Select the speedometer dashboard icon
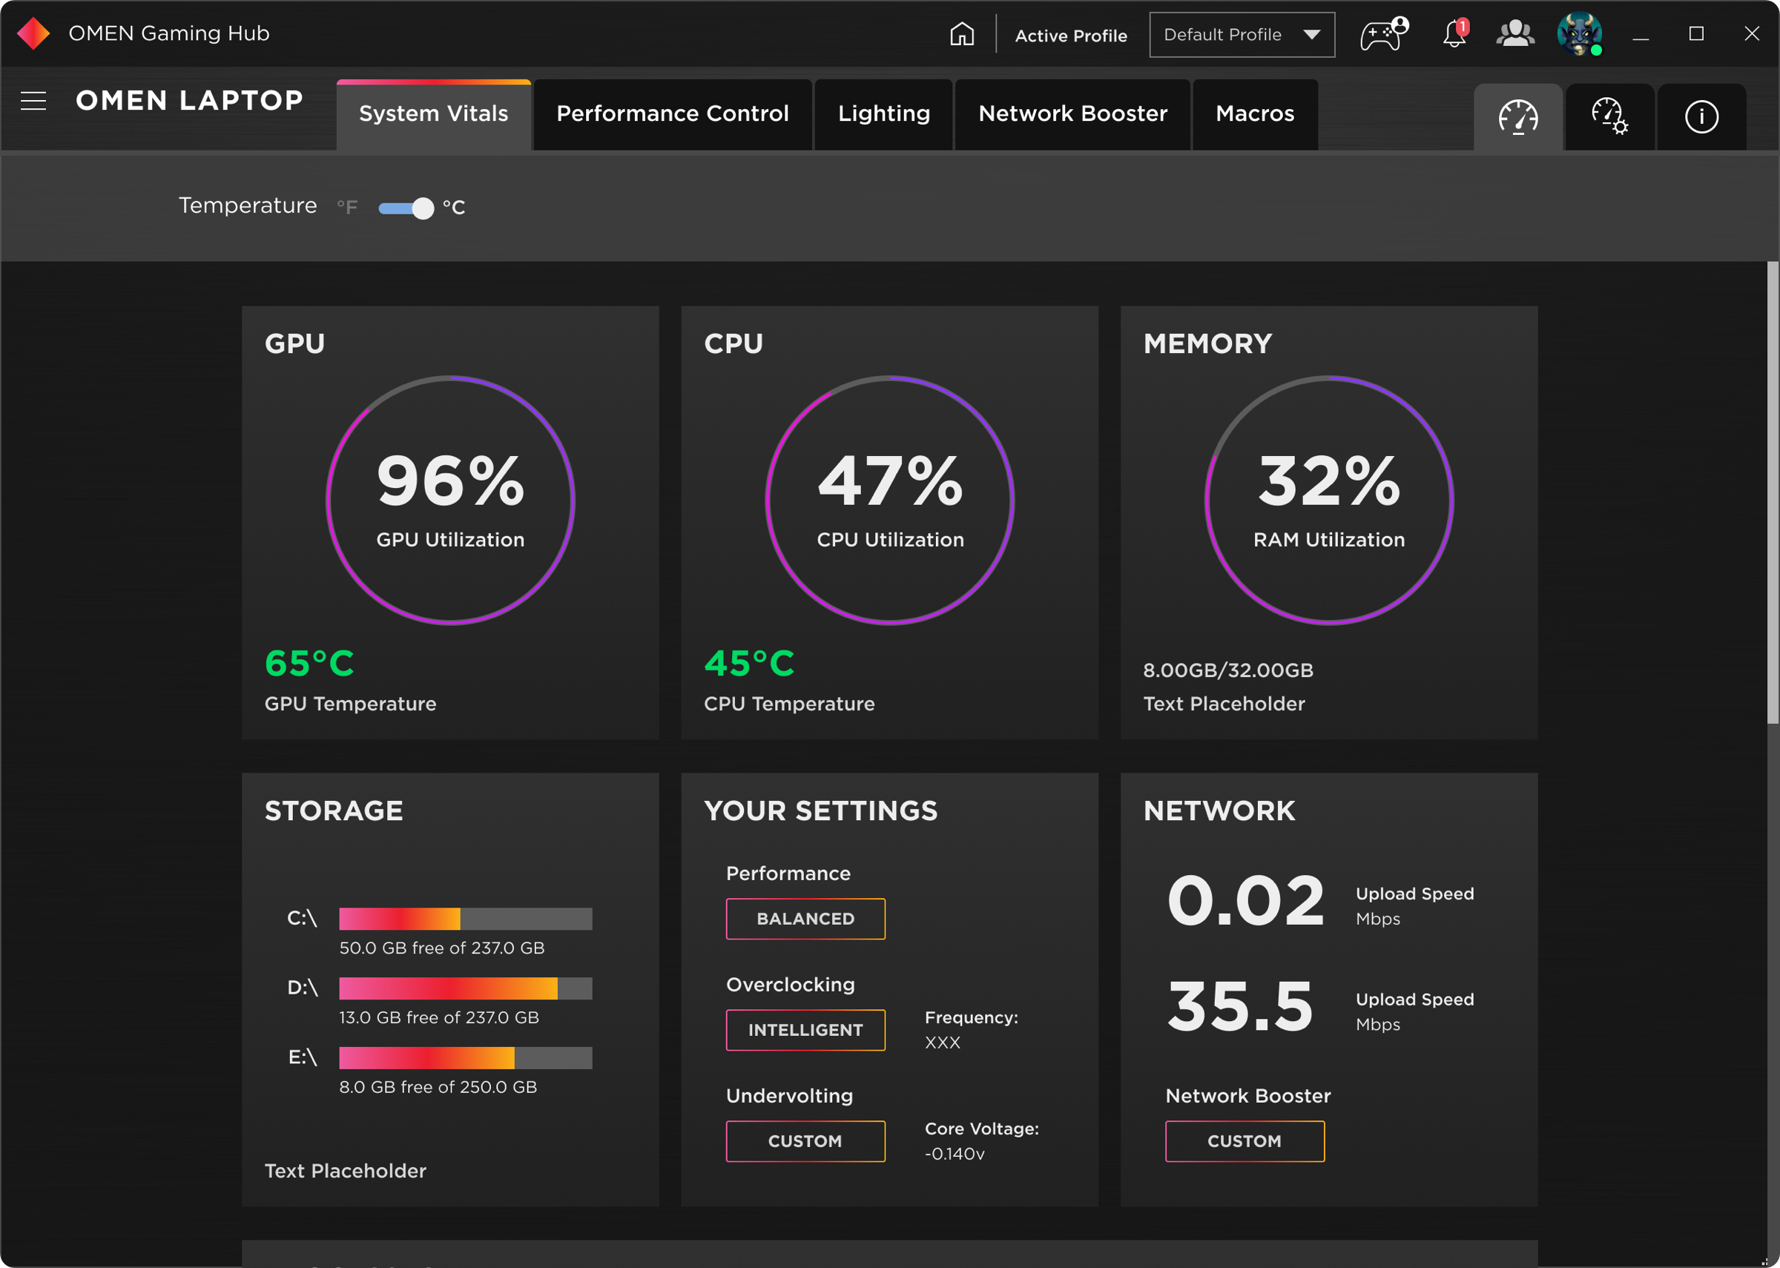This screenshot has width=1780, height=1268. [x=1517, y=117]
